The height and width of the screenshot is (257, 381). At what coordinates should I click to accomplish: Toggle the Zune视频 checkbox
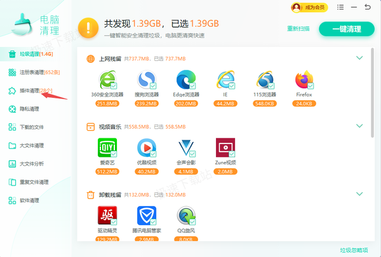232,154
